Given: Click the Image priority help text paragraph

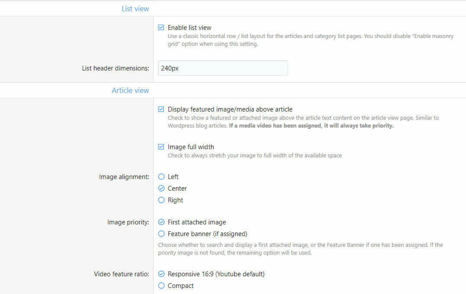Looking at the screenshot, I should click(x=300, y=249).
